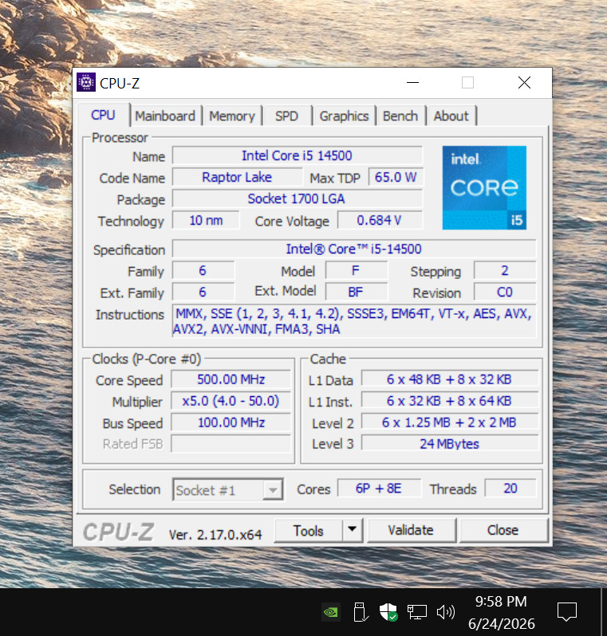Click the Level 2 cache value '6 x 1.25 MB + 2 x 2 MB'
Viewport: 607px width, 636px height.
(449, 422)
